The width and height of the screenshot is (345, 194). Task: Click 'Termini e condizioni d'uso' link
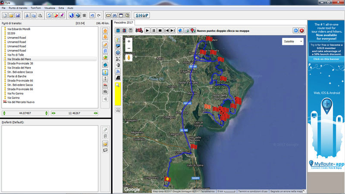click(253, 191)
